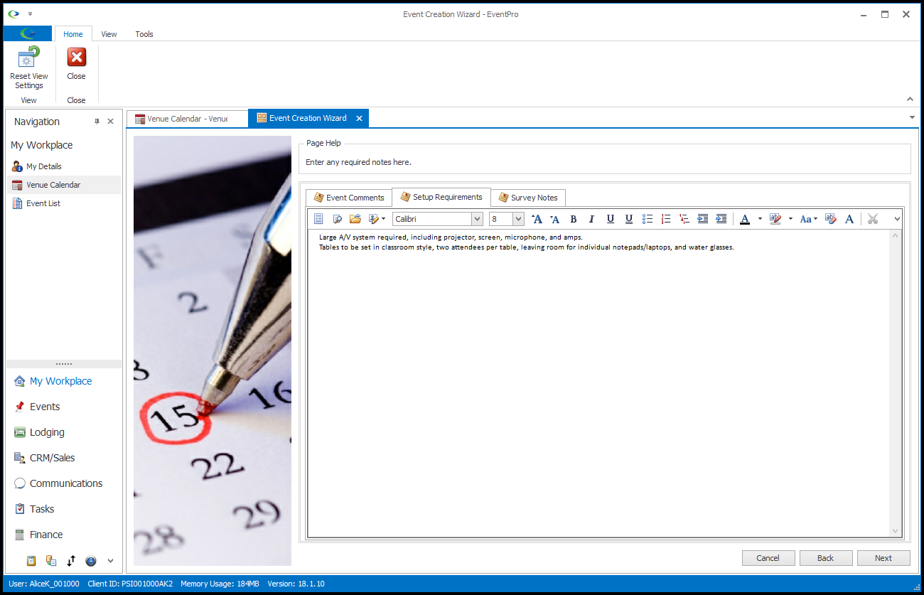Click in the setup requirements text area

[598, 384]
